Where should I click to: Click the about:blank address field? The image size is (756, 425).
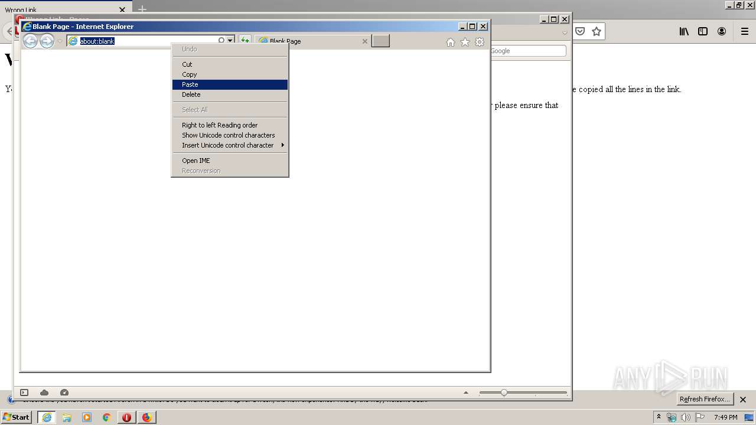point(142,41)
